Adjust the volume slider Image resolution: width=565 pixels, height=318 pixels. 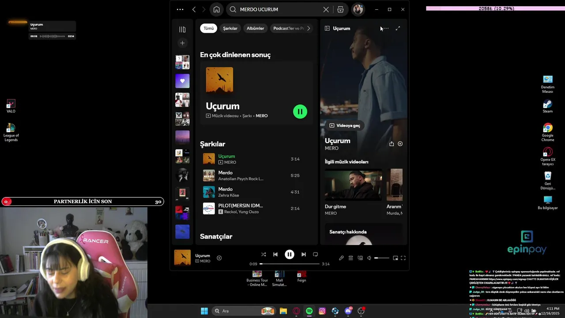click(382, 258)
